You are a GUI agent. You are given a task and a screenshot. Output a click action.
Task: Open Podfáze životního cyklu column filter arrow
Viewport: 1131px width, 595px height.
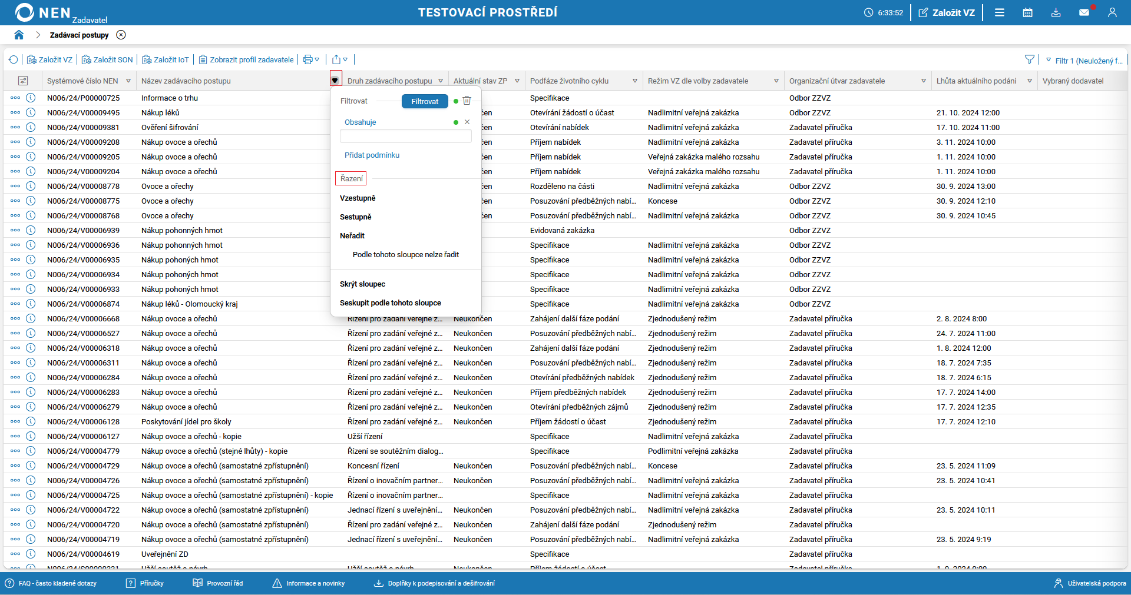pos(635,81)
